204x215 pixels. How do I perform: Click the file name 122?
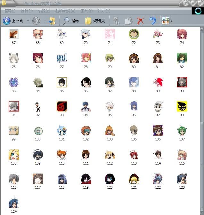tap(158, 187)
